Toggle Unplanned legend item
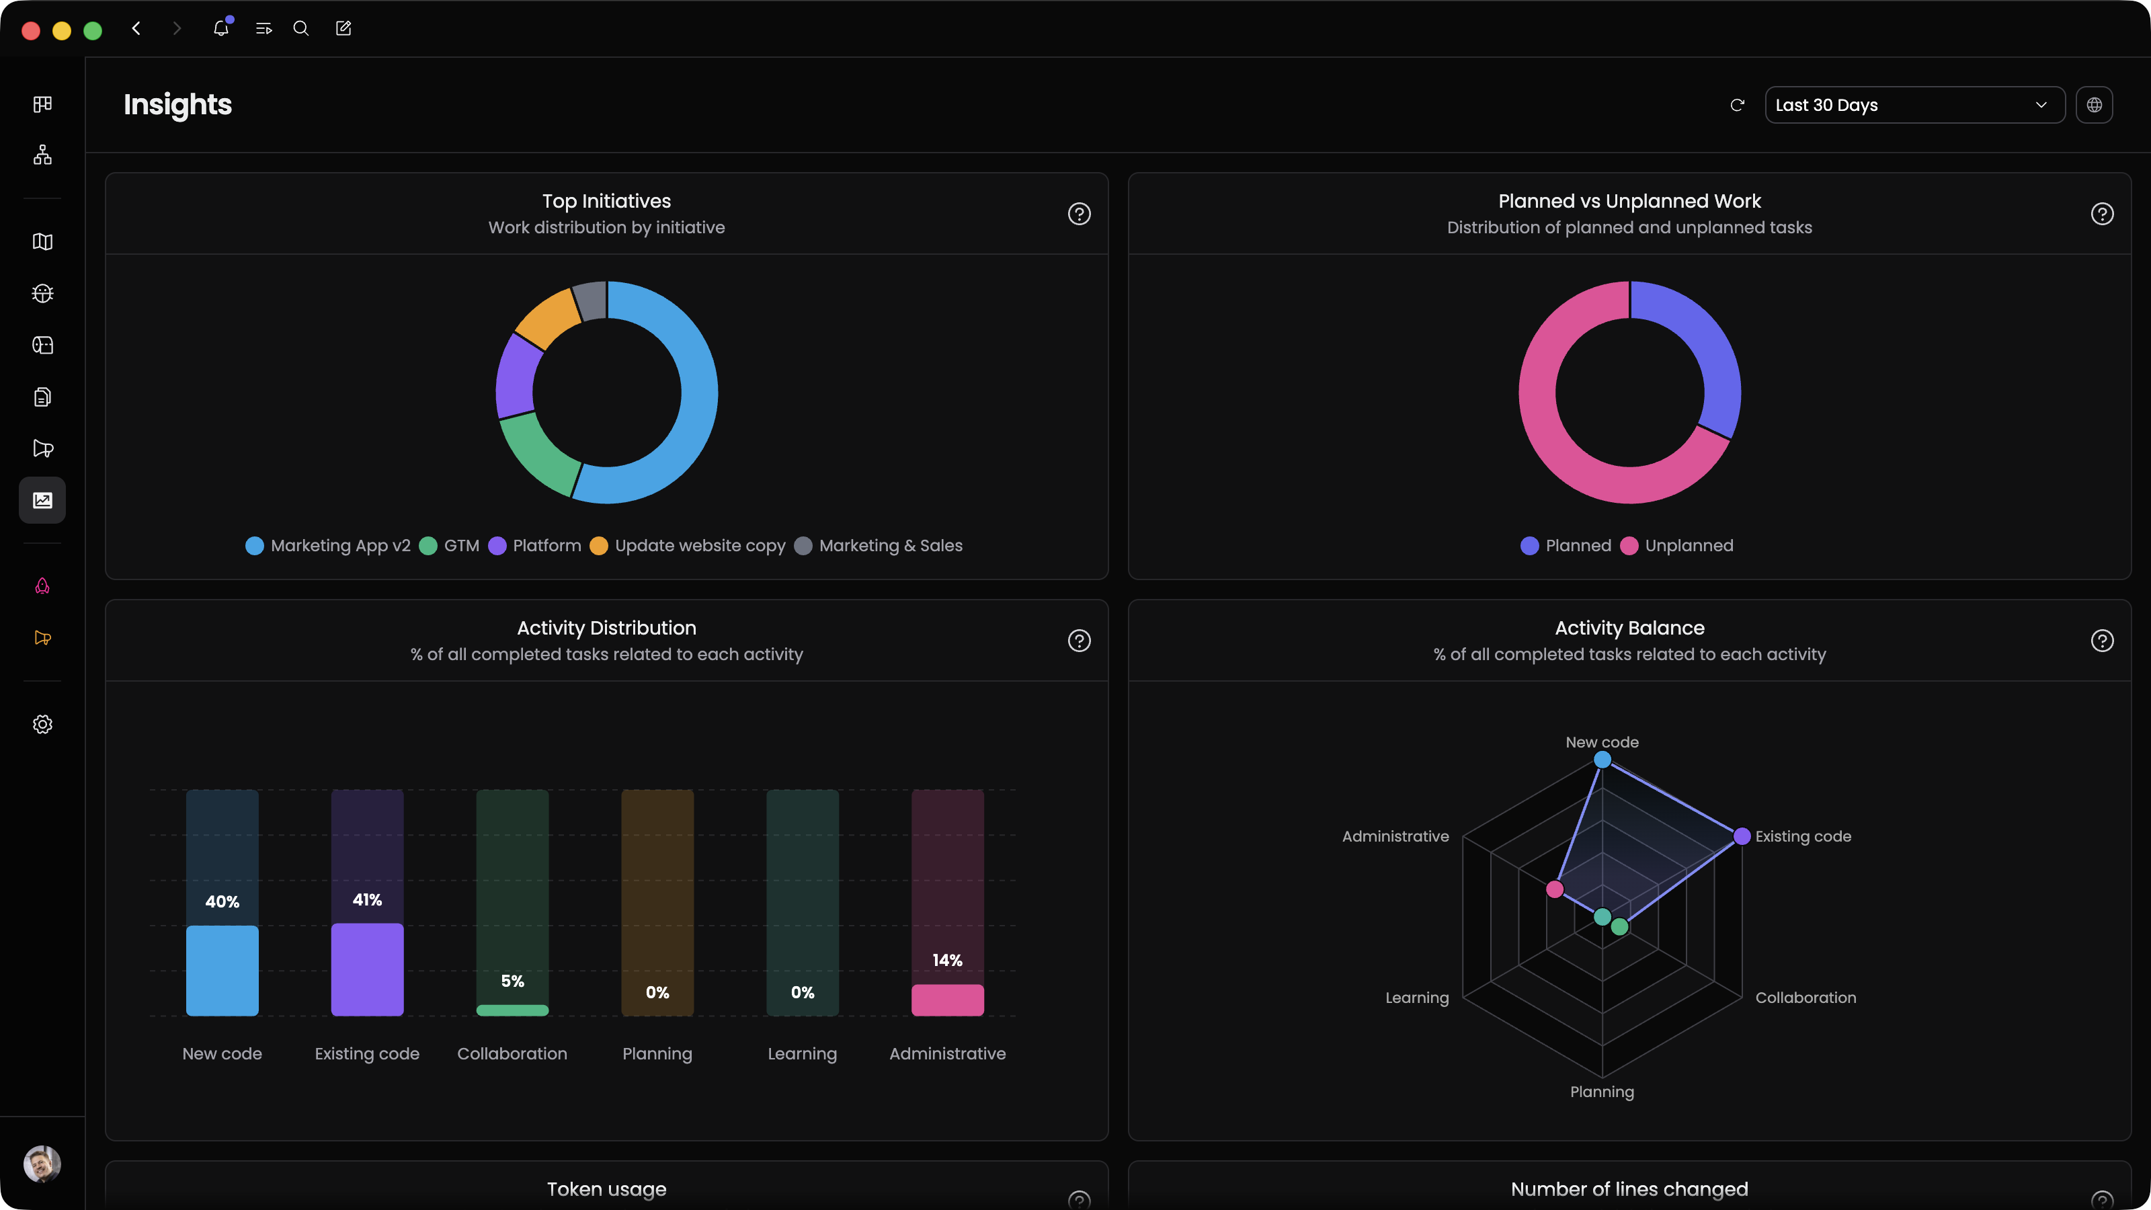The width and height of the screenshot is (2151, 1210). [x=1676, y=545]
